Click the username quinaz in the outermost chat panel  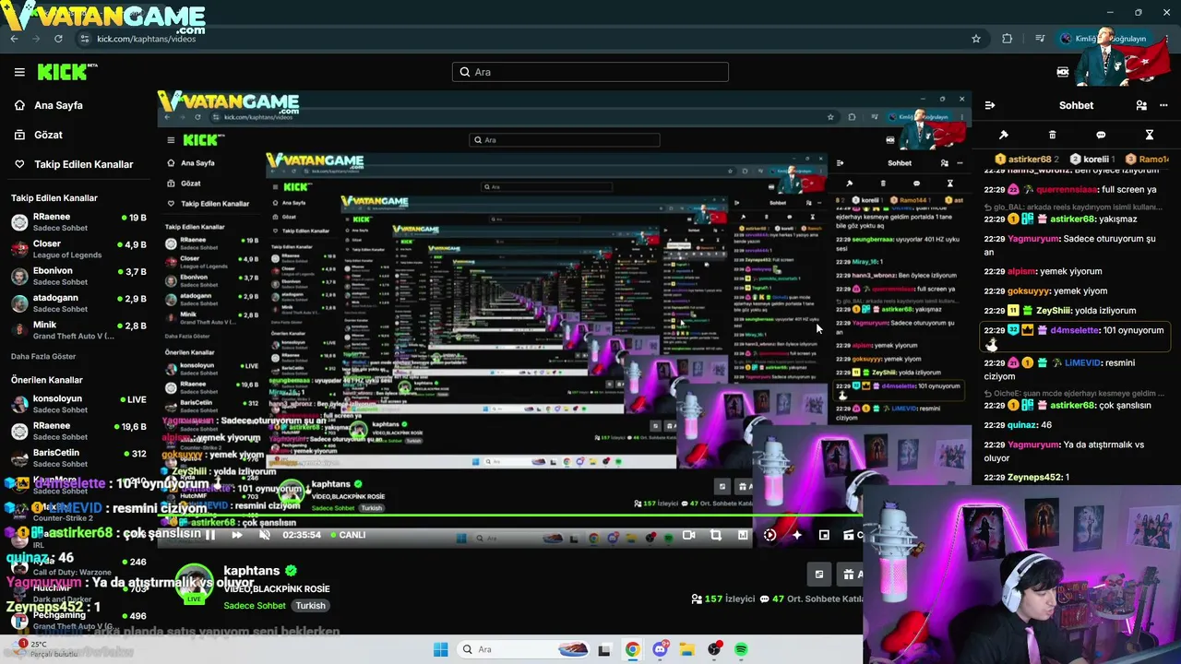click(x=1021, y=425)
